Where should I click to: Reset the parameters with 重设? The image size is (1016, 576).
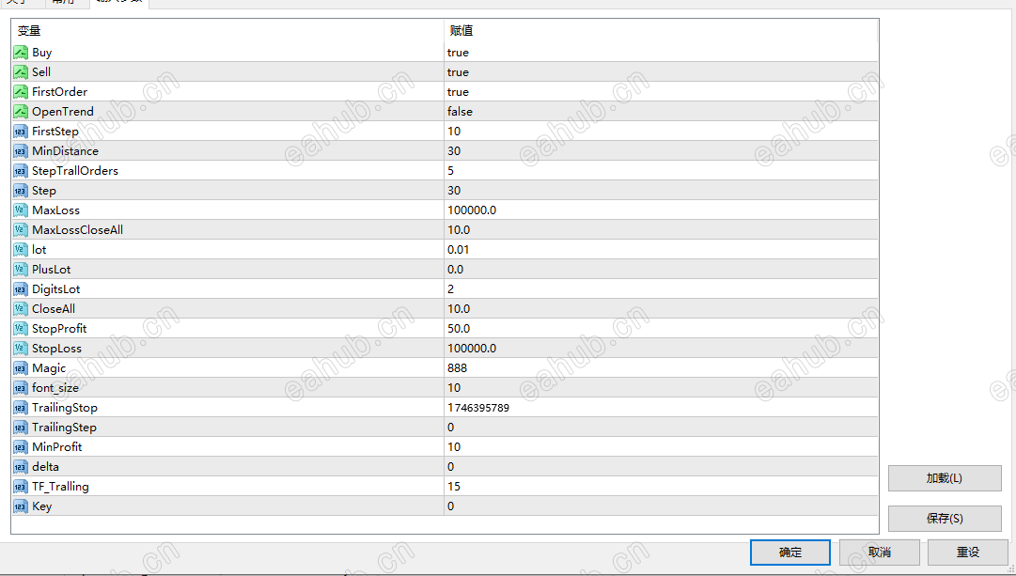click(x=967, y=553)
